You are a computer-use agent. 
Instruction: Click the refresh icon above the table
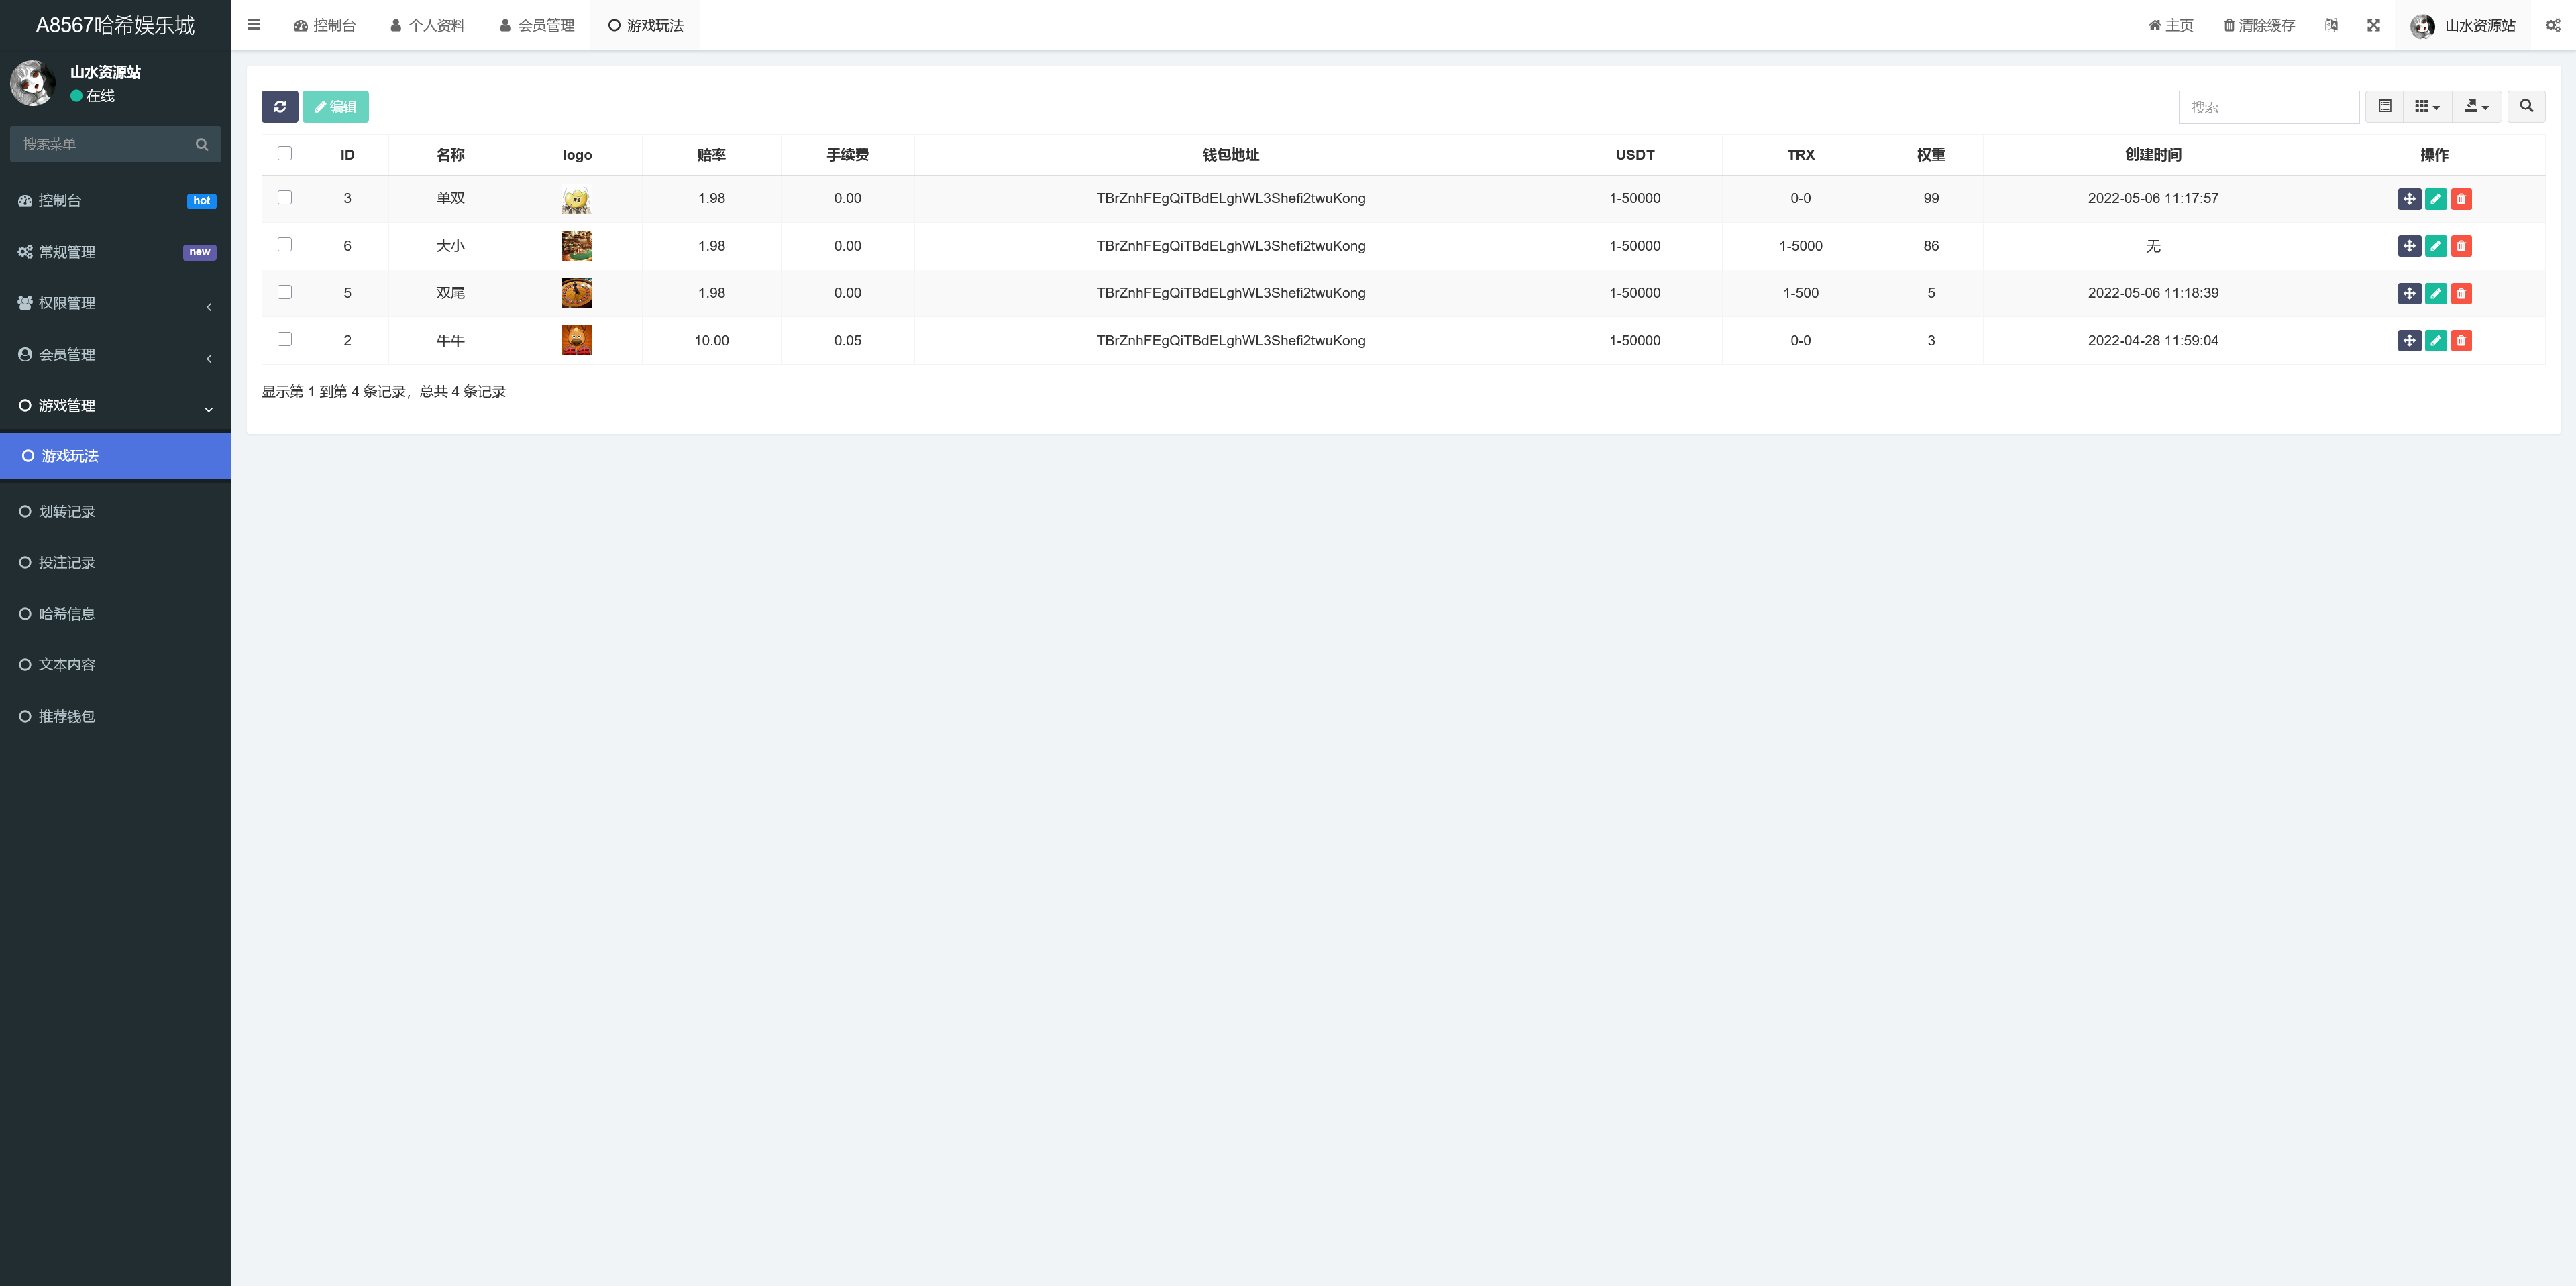point(280,107)
